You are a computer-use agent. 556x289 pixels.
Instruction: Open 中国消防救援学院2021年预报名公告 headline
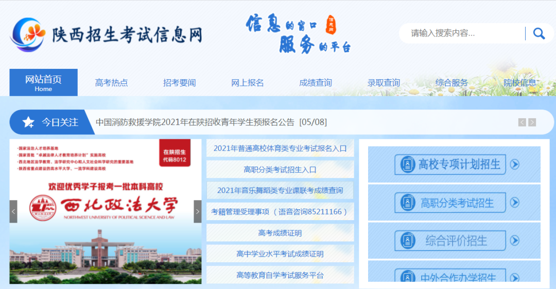212,122
